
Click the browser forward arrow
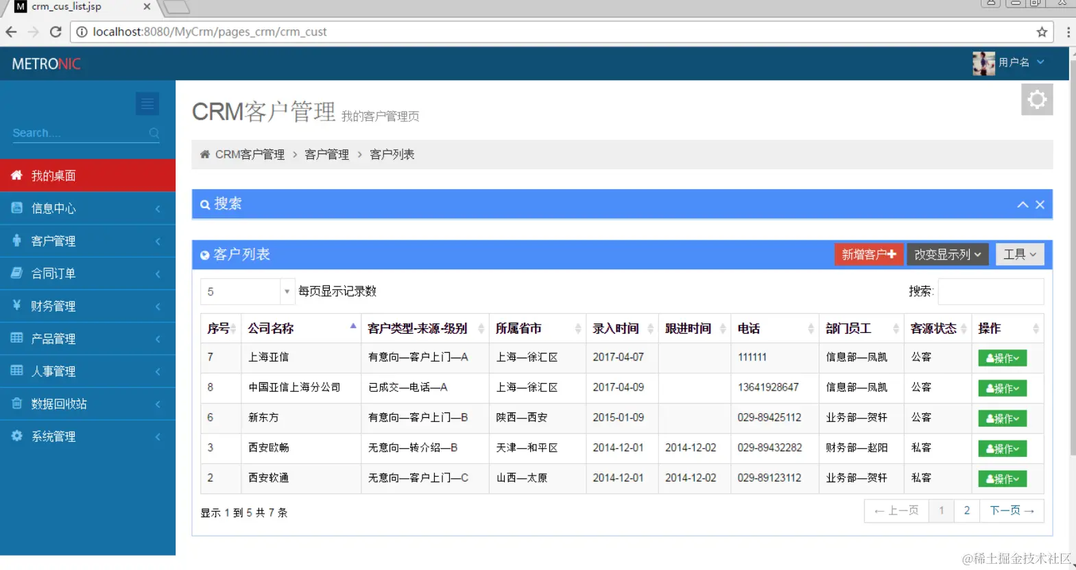pos(34,32)
